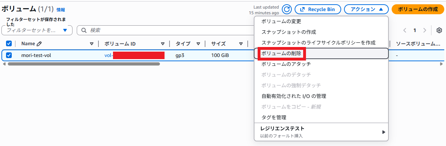This screenshot has height=146, width=446.
Task: Open the 情報 info link
Action: (61, 10)
